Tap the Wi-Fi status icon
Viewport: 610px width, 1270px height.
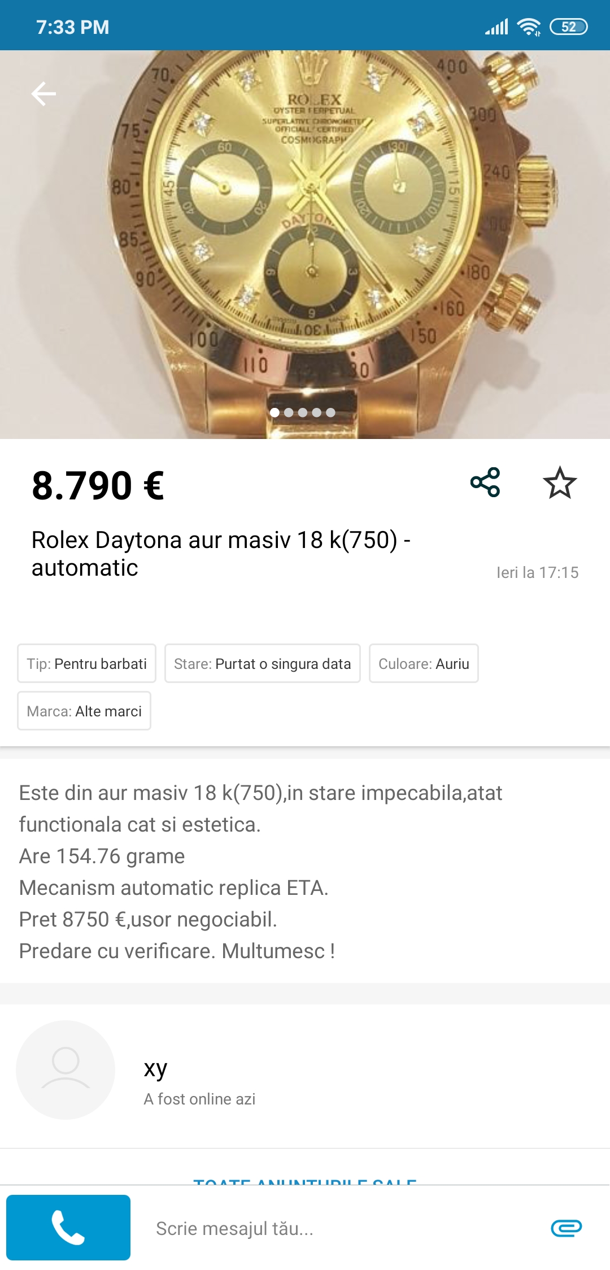(529, 27)
